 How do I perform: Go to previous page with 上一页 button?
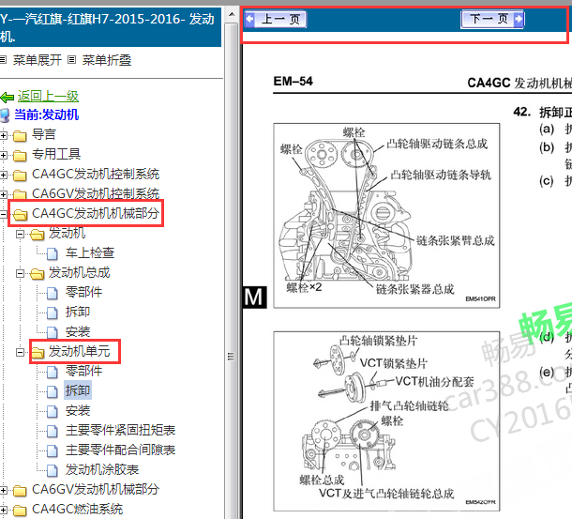(x=276, y=19)
